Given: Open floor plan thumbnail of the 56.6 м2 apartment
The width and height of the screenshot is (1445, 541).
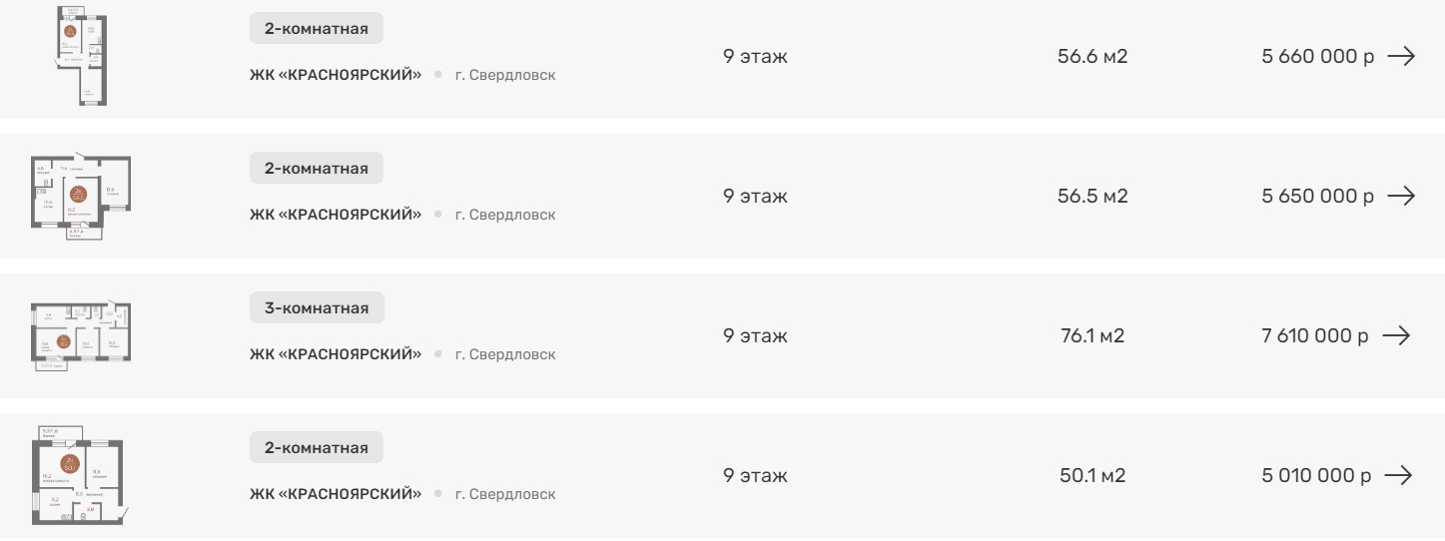Looking at the screenshot, I should 80,57.
